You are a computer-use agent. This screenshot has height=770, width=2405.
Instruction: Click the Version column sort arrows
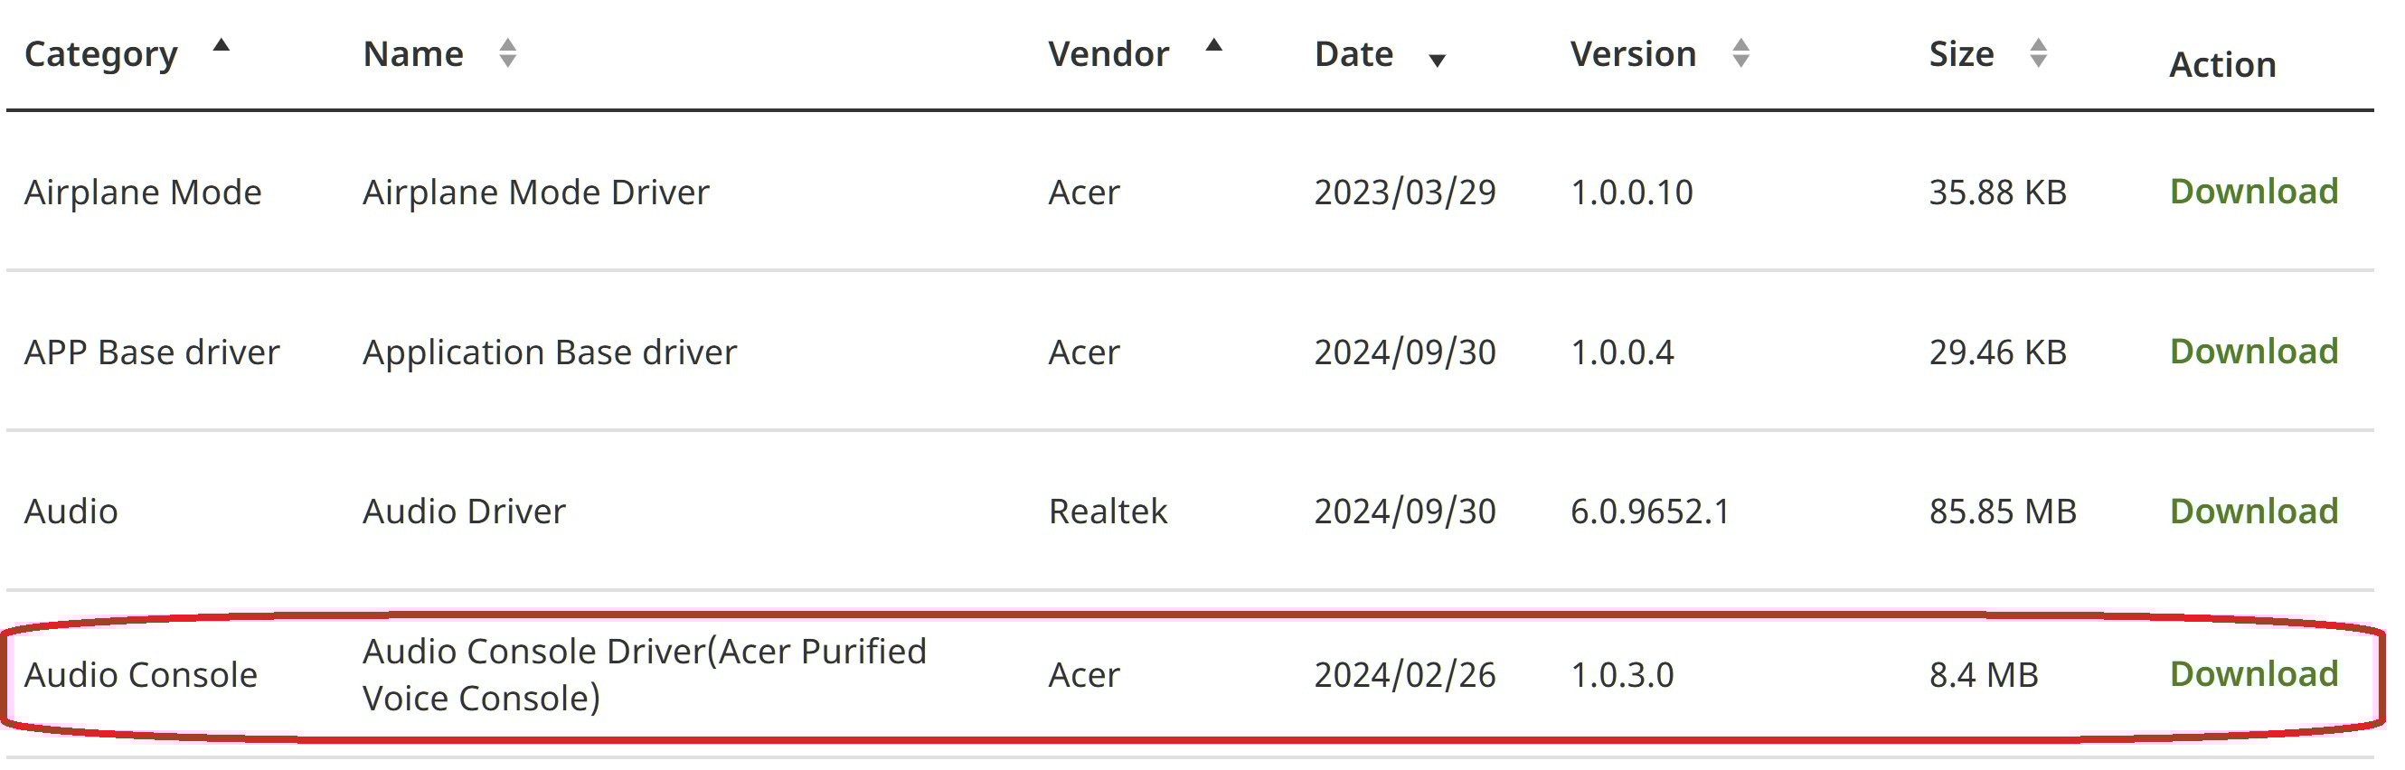(1740, 53)
